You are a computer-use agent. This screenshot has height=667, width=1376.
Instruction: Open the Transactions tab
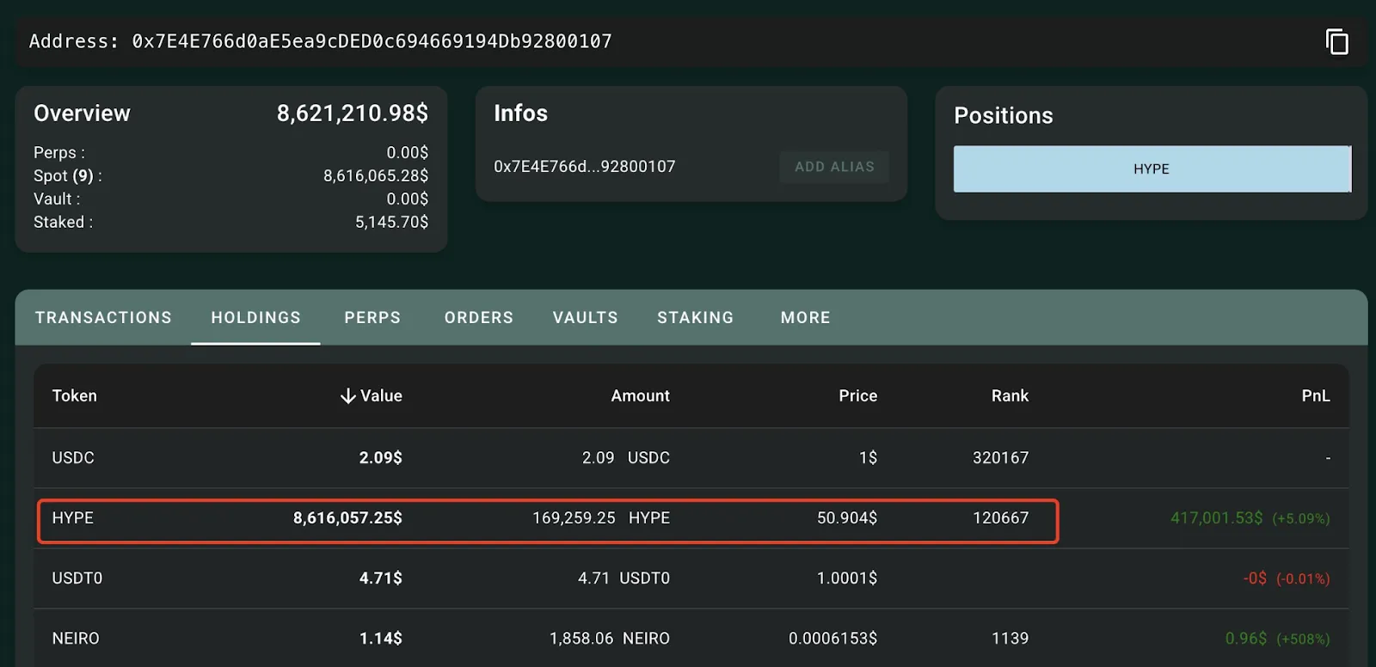tap(103, 318)
